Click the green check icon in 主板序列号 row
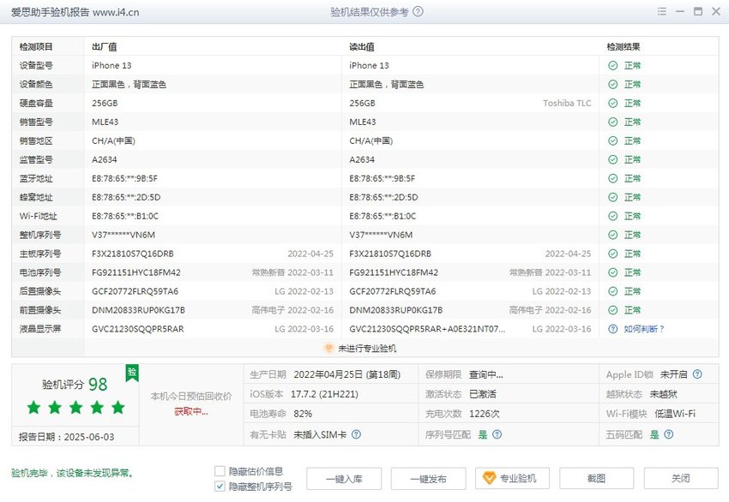This screenshot has height=502, width=729. coord(612,254)
